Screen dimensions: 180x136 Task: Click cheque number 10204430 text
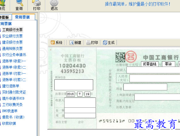pos(72,66)
